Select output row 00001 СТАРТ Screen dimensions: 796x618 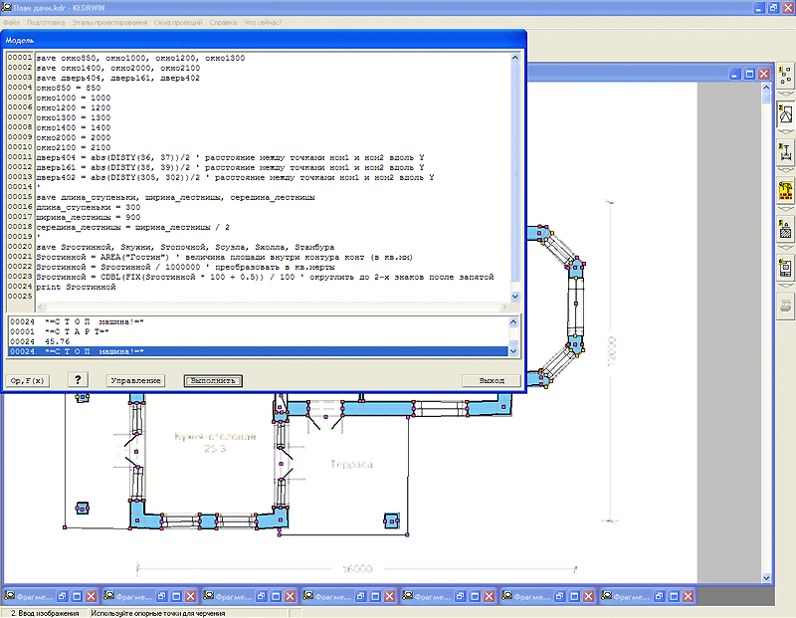tap(258, 331)
